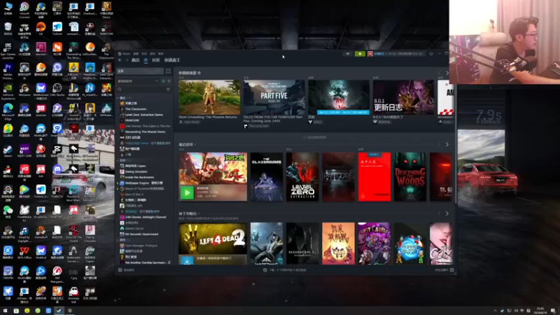Open the Community tab (社区)
560x315 pixels.
[x=156, y=60]
